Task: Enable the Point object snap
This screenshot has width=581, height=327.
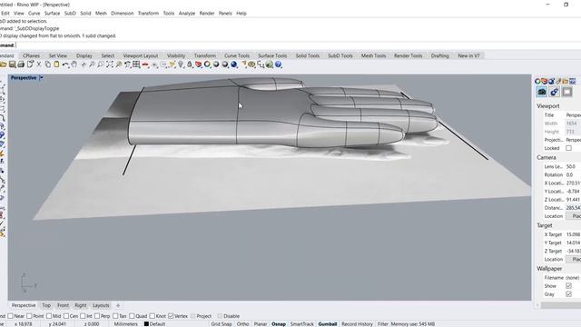Action: 30,316
